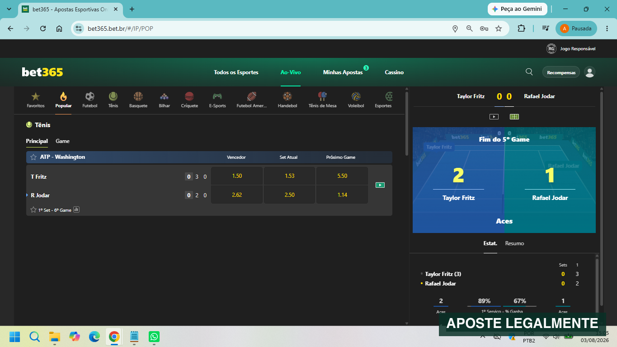Click the live stream icon beside Fritz match
Viewport: 617px width, 347px height.
(380, 185)
